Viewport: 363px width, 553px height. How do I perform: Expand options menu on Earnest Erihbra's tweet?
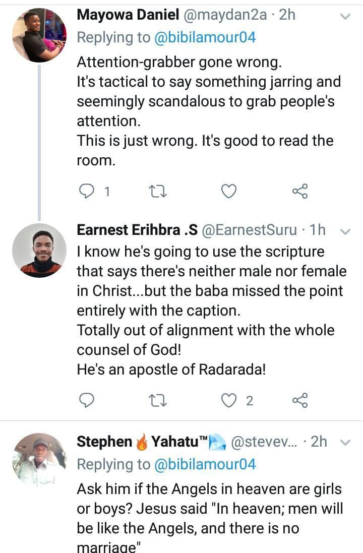[x=345, y=231]
